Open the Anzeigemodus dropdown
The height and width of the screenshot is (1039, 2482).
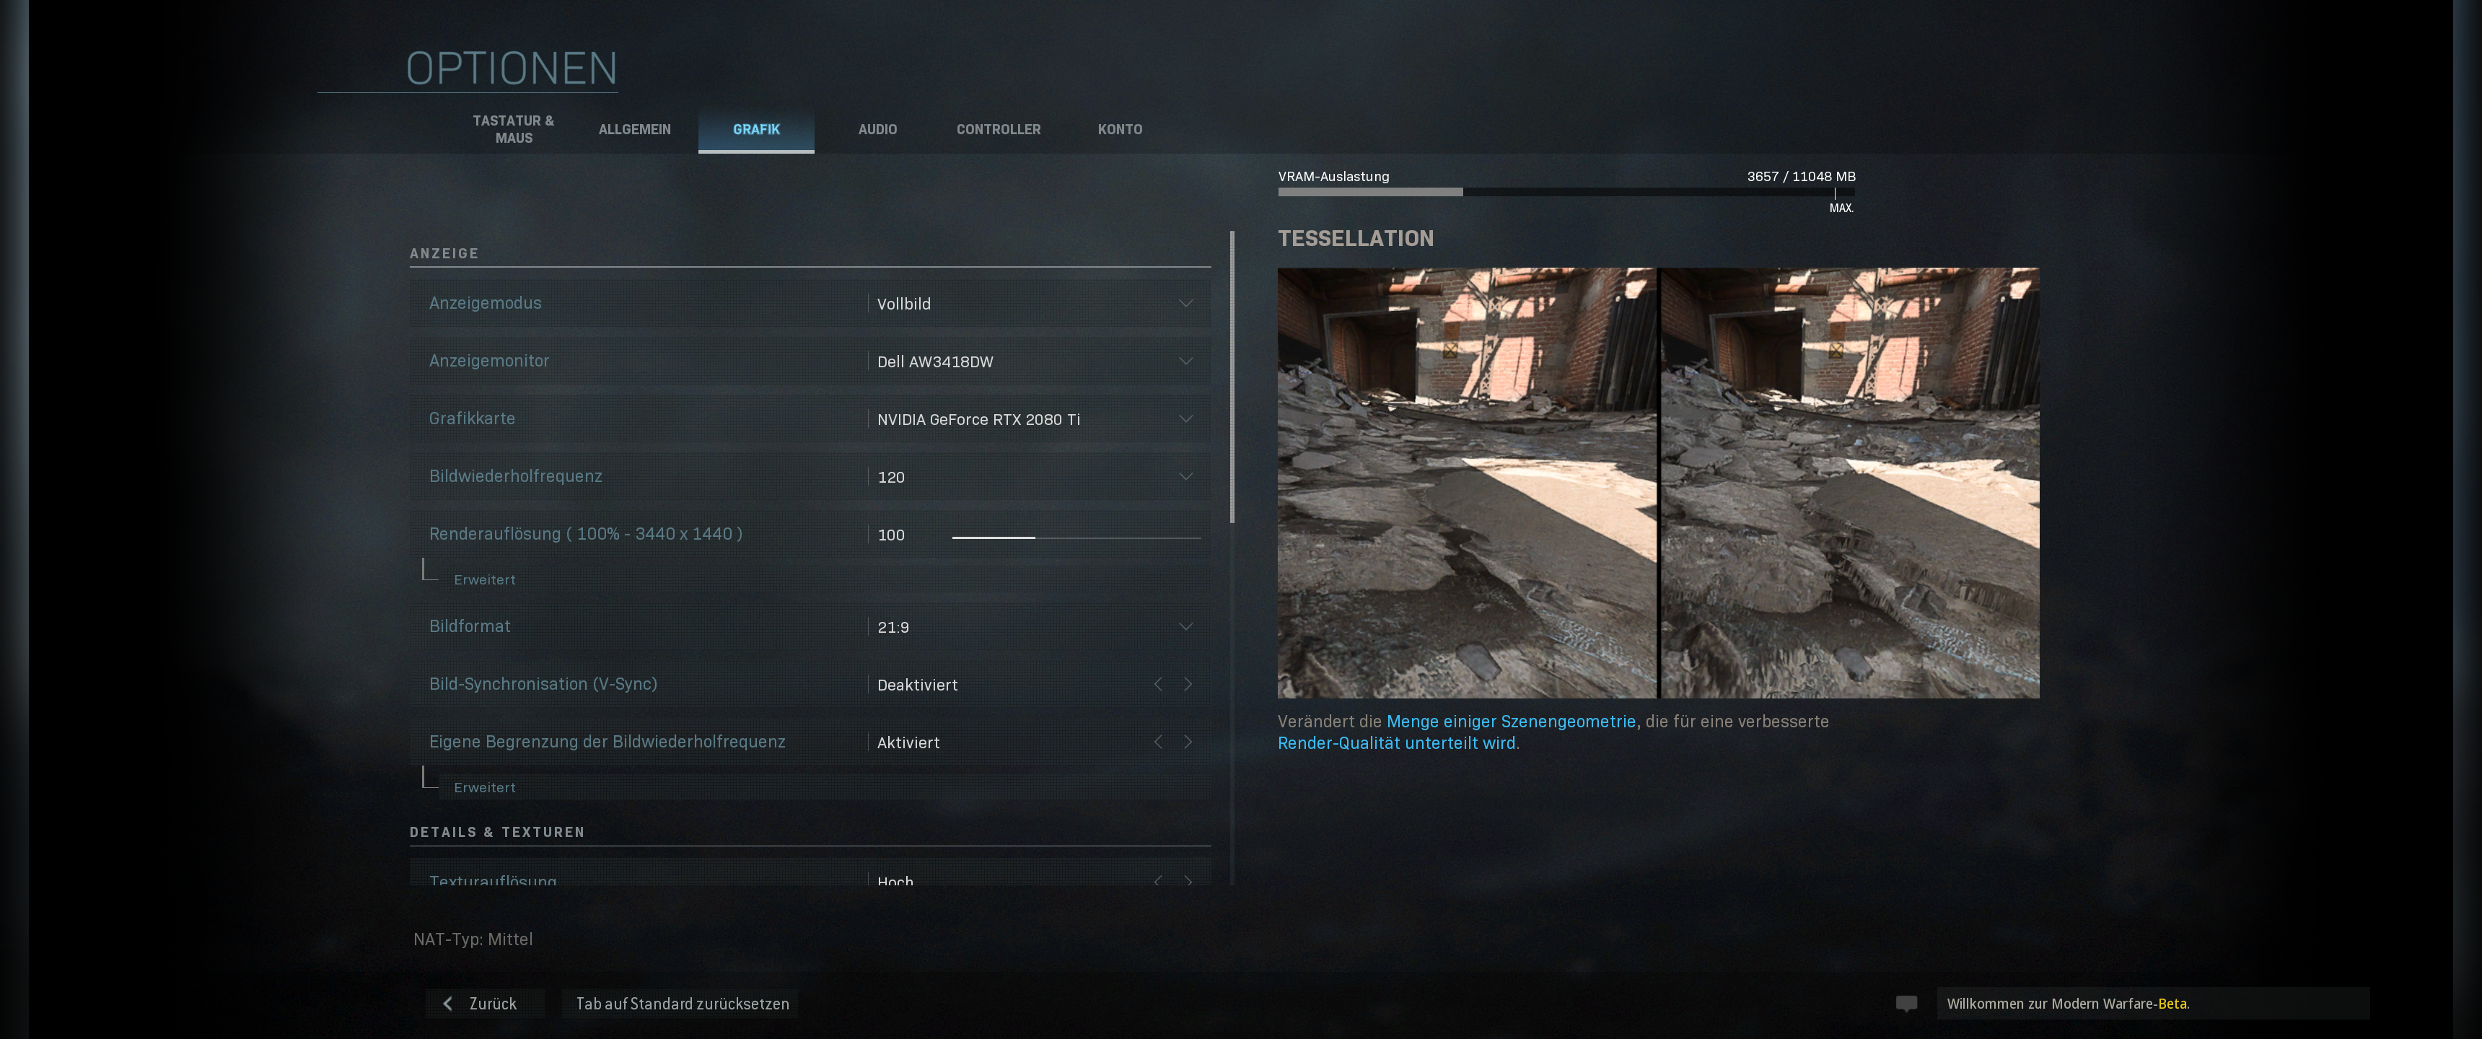click(x=1185, y=304)
